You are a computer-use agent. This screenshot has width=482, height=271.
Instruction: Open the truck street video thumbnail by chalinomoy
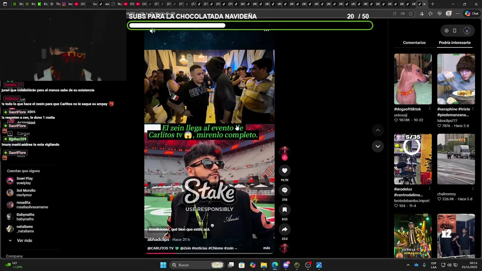click(x=456, y=159)
